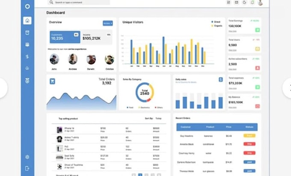Viewport: 291px width, 176px height.
Task: Click green icon in Total expenses card
Action: pyautogui.click(x=258, y=87)
